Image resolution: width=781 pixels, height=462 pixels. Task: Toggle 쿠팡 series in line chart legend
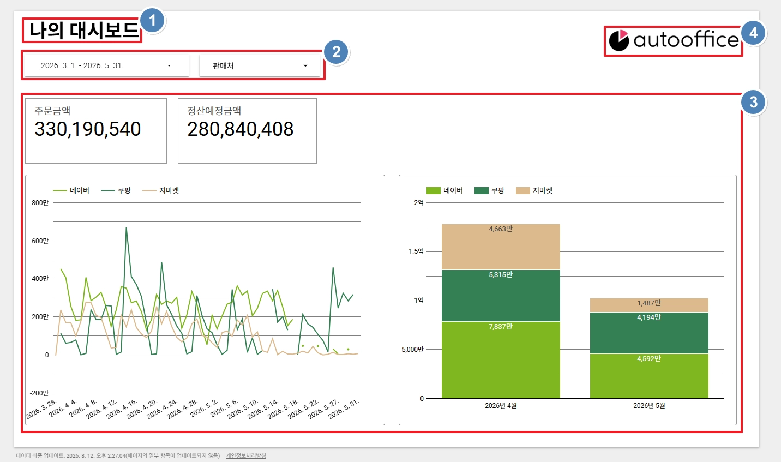click(116, 190)
